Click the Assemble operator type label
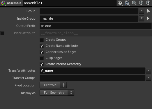This screenshot has width=152, height=109. (14, 3)
